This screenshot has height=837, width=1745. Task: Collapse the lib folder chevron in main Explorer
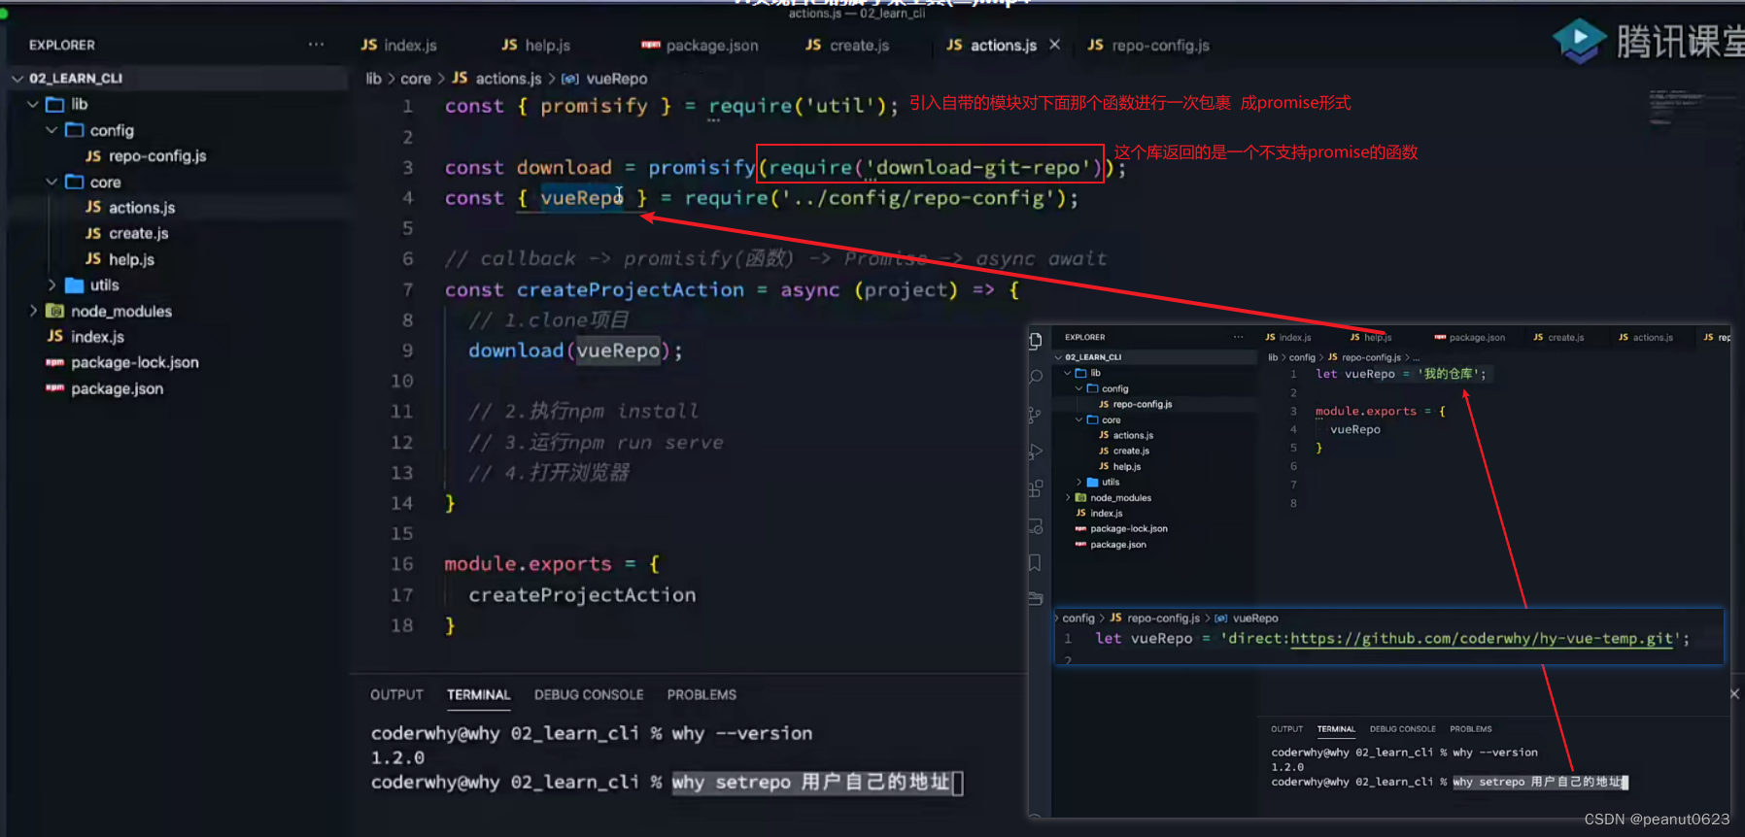coord(34,104)
